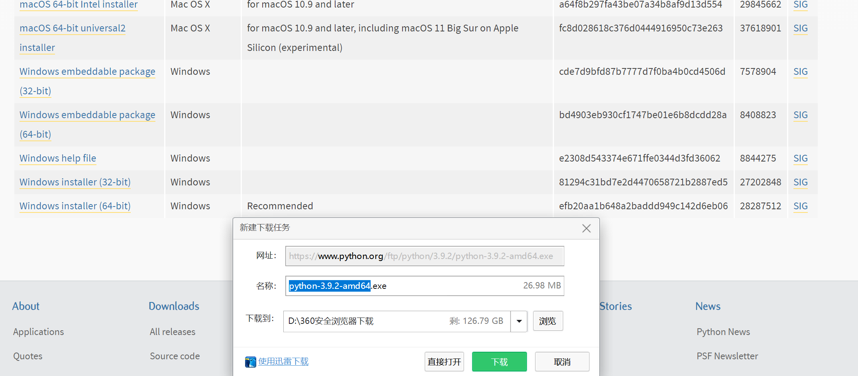
Task: Expand the download location dropdown
Action: click(519, 321)
